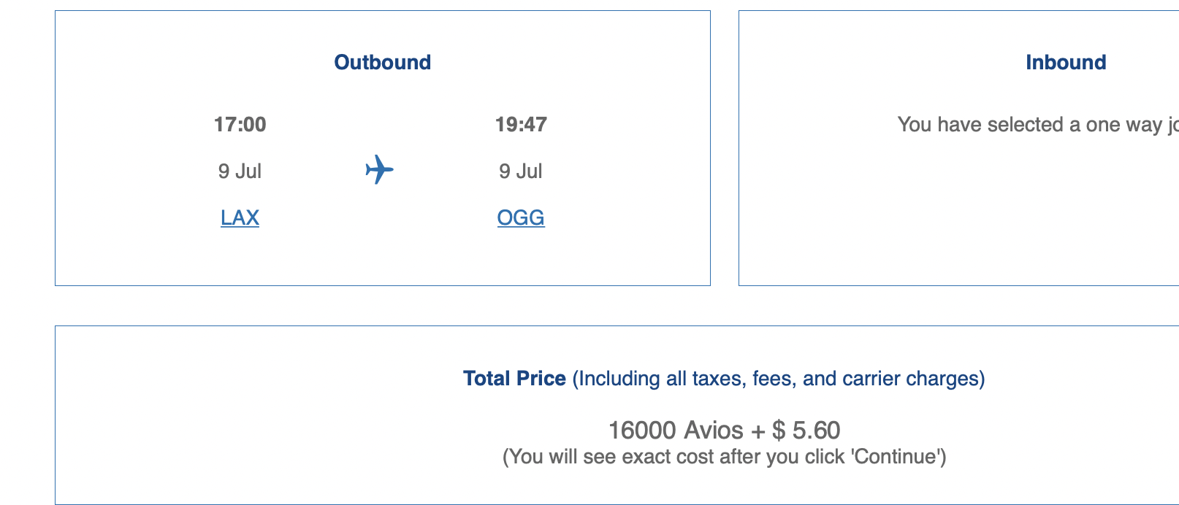This screenshot has width=1179, height=505.
Task: Click the one way journey message
Action: coord(1037,124)
